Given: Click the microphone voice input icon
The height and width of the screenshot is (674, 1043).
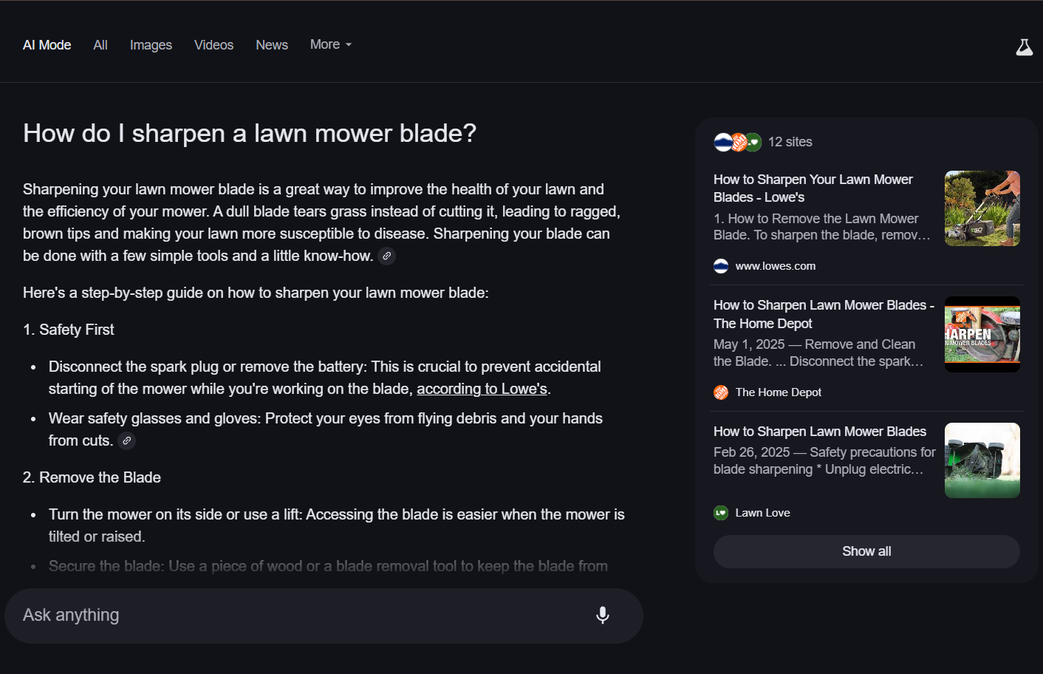Looking at the screenshot, I should (x=603, y=615).
